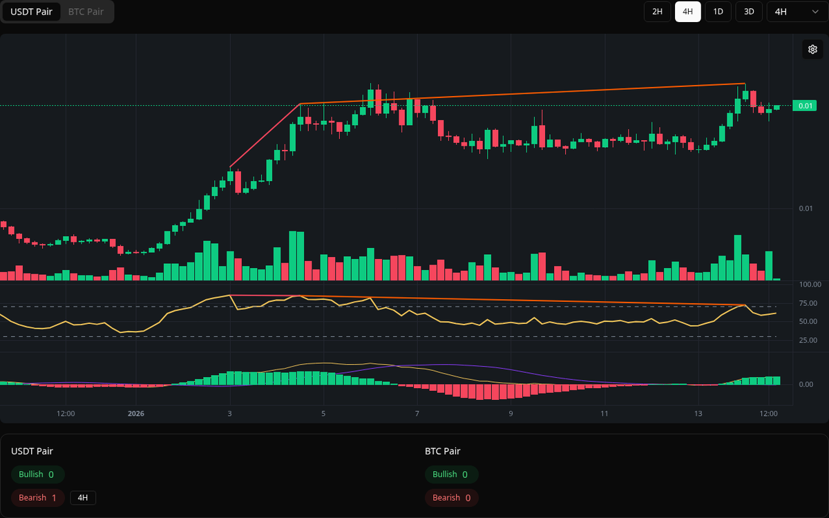Select the 2H timeframe button
The height and width of the screenshot is (518, 829).
click(657, 12)
